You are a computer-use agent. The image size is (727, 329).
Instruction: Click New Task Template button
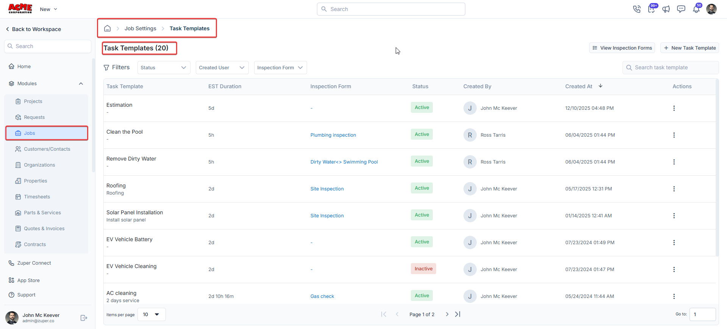coord(690,48)
